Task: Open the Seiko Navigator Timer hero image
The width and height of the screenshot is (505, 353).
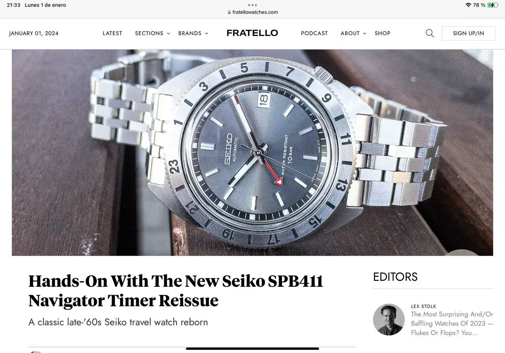Action: pos(252,153)
